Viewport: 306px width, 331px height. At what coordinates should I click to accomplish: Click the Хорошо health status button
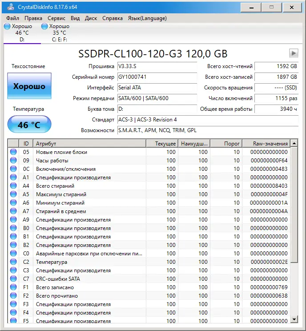[29, 86]
